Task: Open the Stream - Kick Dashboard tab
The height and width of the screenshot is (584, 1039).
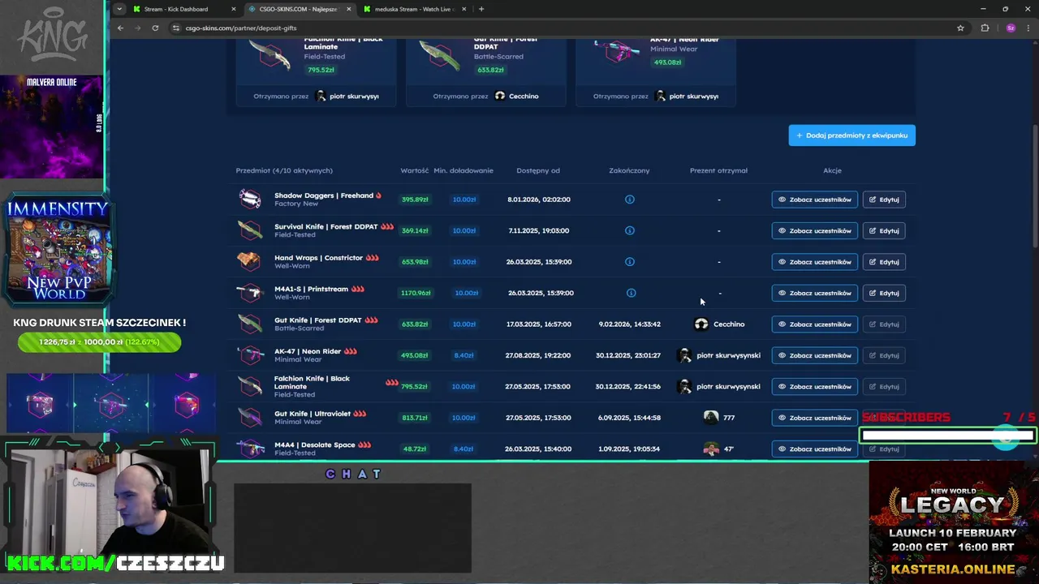Action: coord(176,9)
